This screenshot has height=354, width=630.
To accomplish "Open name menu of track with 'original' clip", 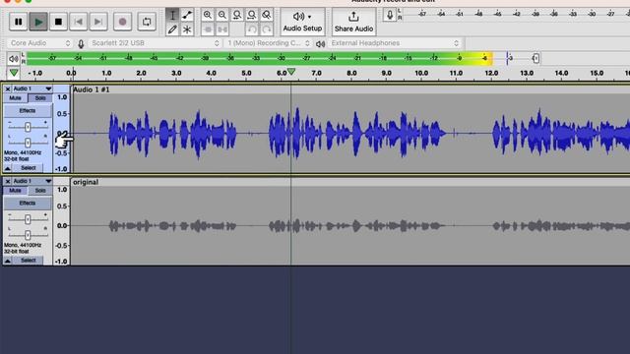I will (x=32, y=181).
